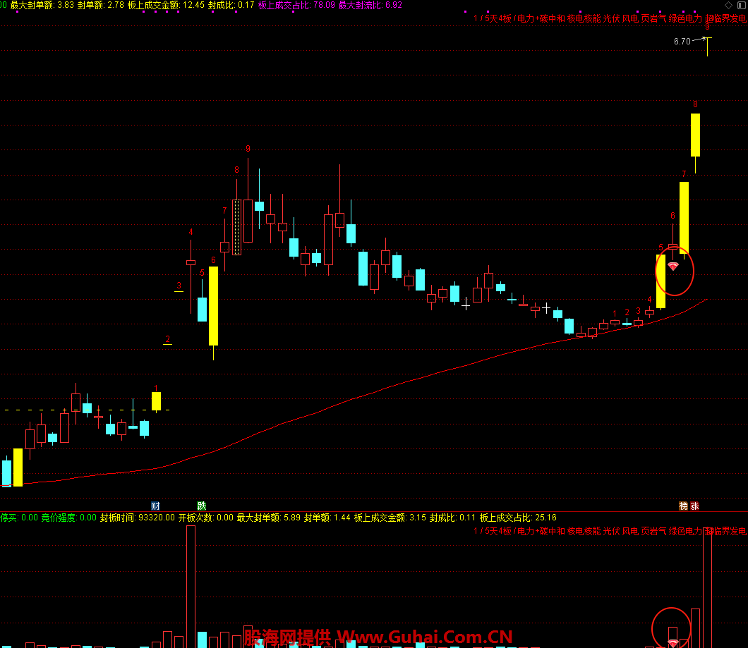Click the green 跌 drop marker icon
The width and height of the screenshot is (748, 648).
[201, 506]
